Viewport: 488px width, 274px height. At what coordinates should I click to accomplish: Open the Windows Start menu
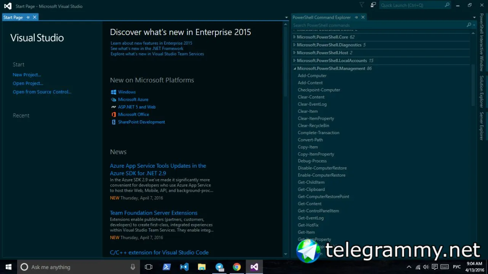coord(8,267)
